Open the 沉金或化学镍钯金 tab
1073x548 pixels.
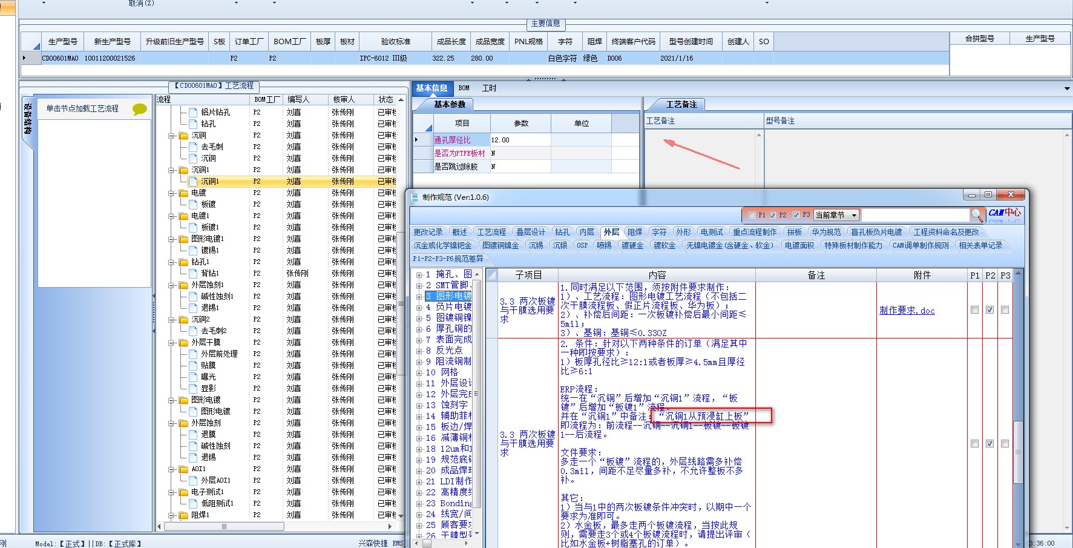[x=442, y=245]
